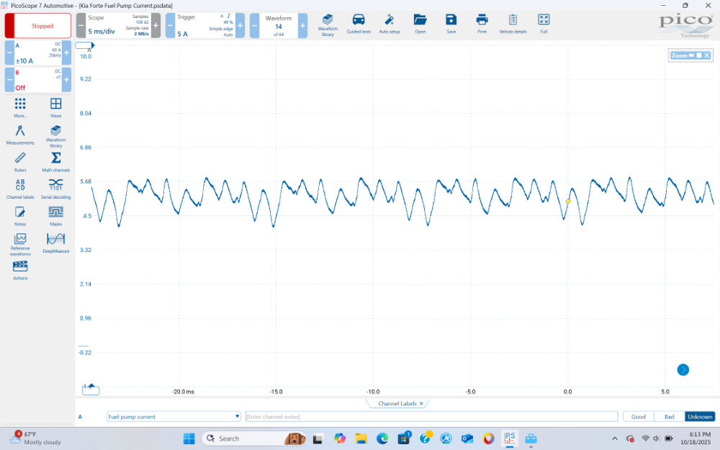Expand Fuel pump current label dropdown
The height and width of the screenshot is (450, 720).
coord(238,416)
